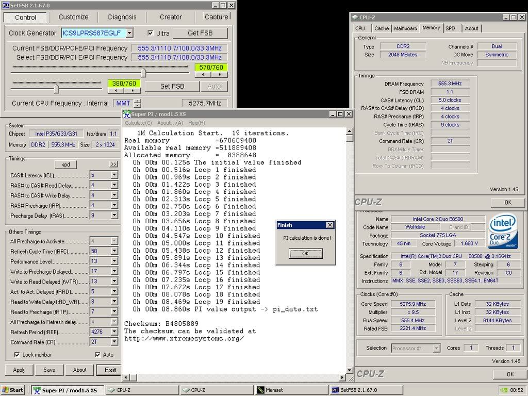Click OK in the lower CPU-Z window
528x396 pixels.
pyautogui.click(x=510, y=374)
